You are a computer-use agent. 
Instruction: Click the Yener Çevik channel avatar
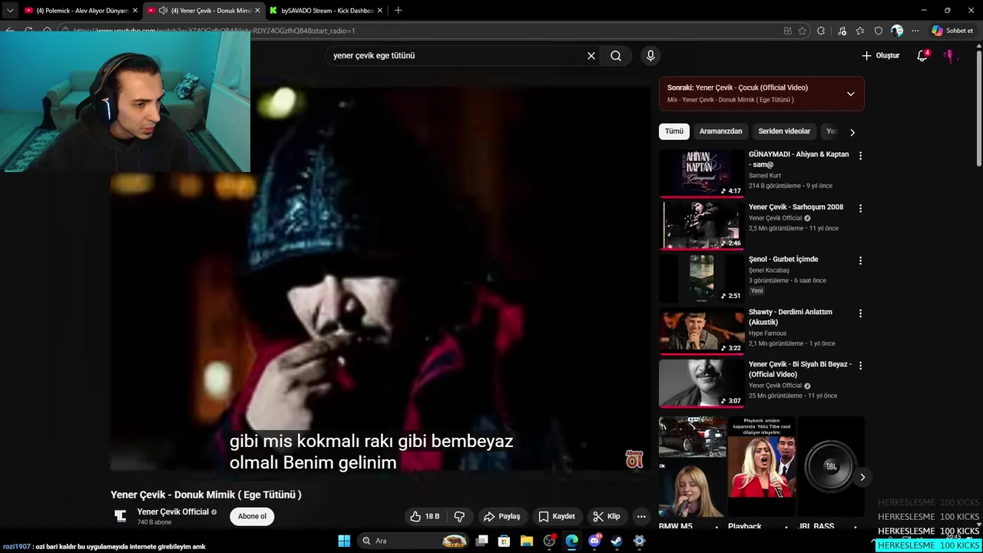point(121,516)
